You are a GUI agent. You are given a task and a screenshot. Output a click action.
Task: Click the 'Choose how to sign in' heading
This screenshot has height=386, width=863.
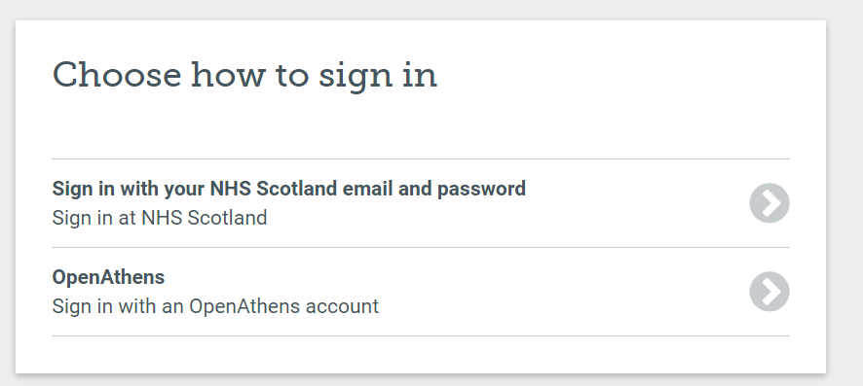tap(244, 76)
